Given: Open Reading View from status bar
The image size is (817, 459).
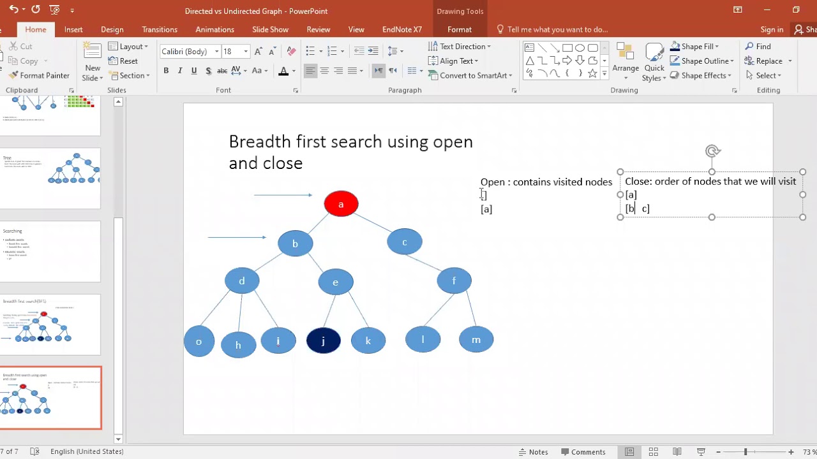Looking at the screenshot, I should (x=677, y=452).
